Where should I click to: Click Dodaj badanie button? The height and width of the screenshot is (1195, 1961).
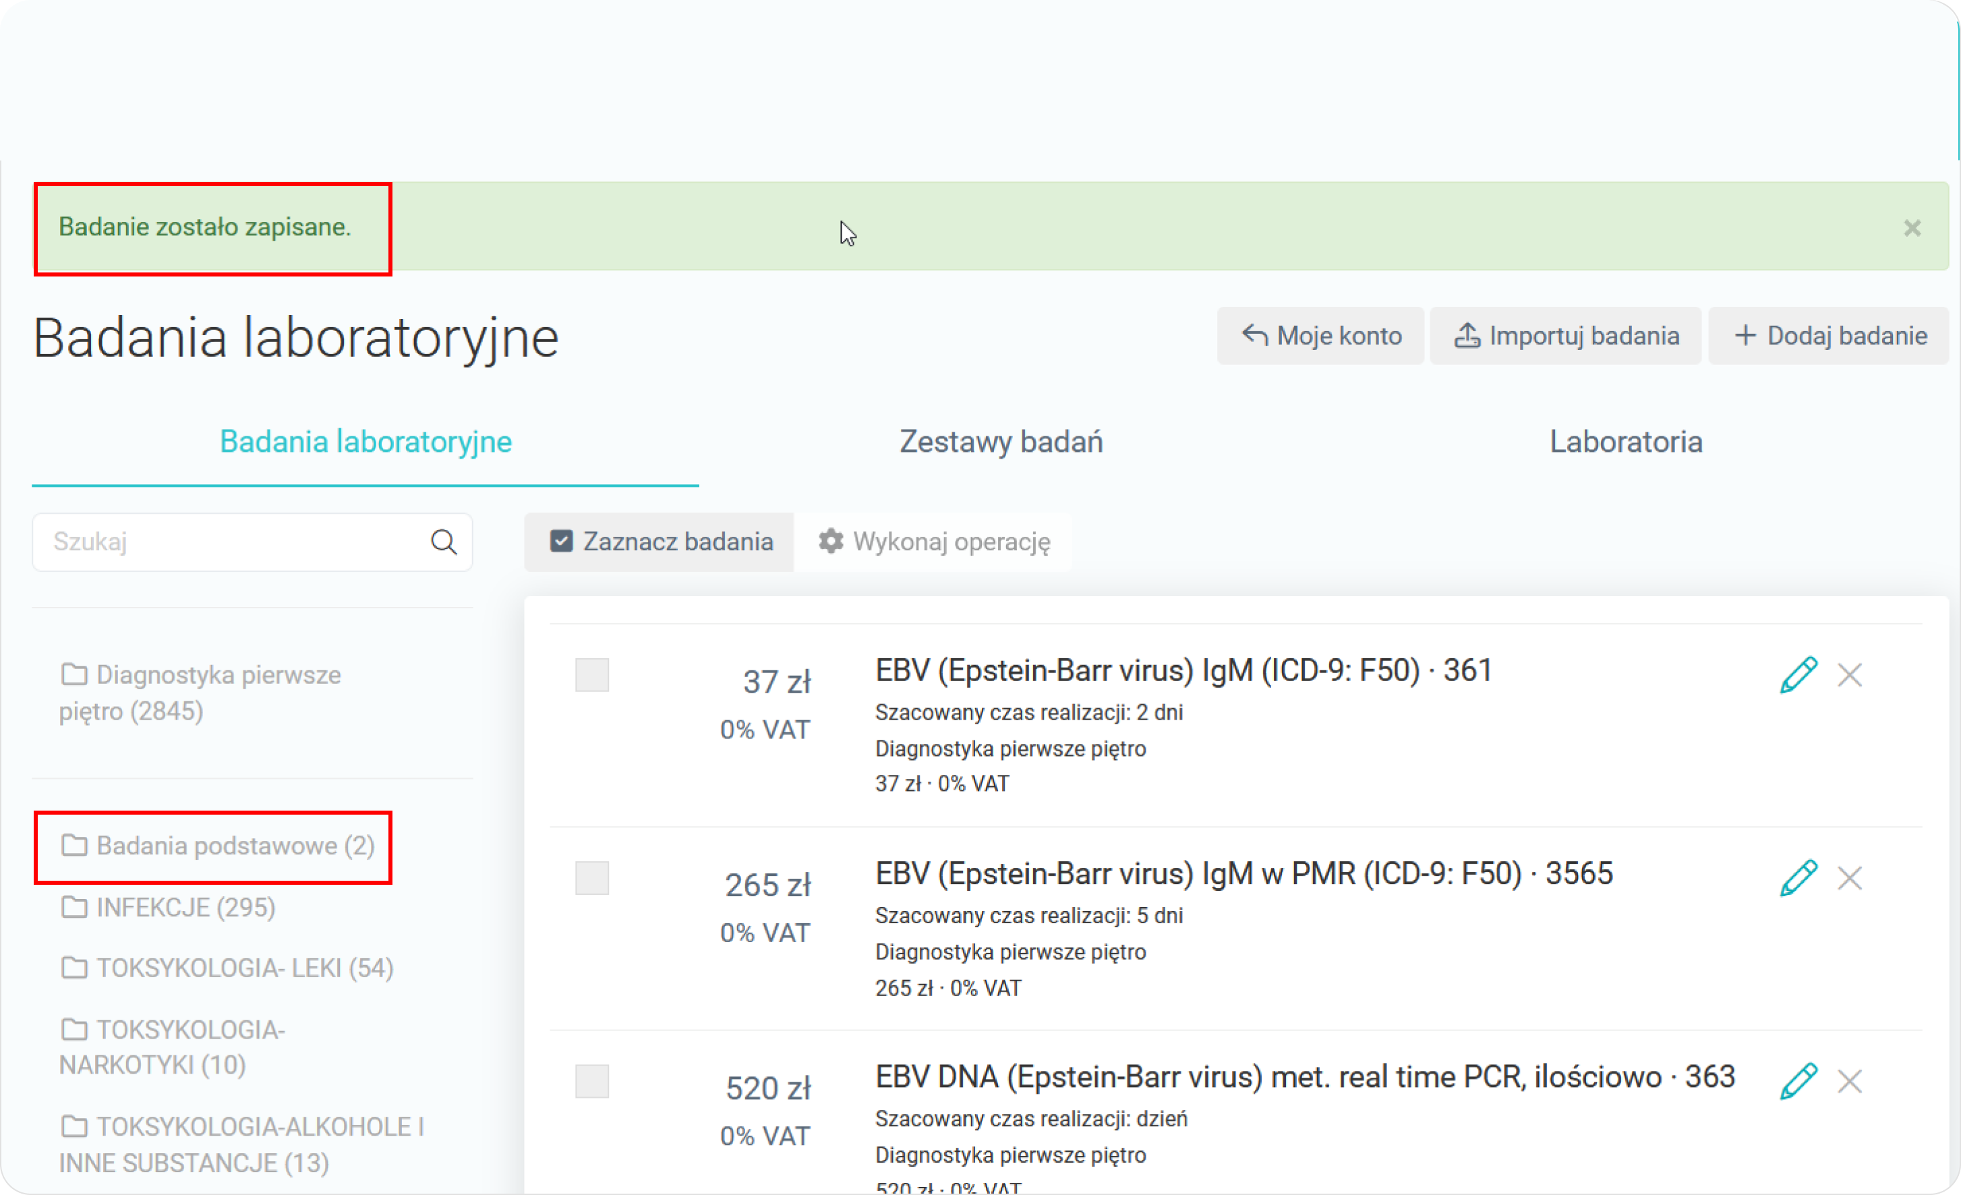coord(1830,336)
